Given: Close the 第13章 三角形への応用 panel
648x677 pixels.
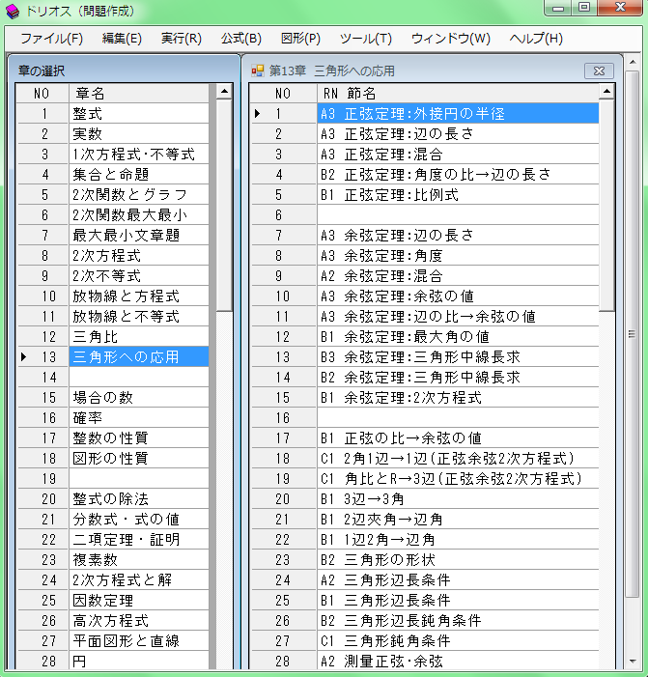Looking at the screenshot, I should (599, 71).
